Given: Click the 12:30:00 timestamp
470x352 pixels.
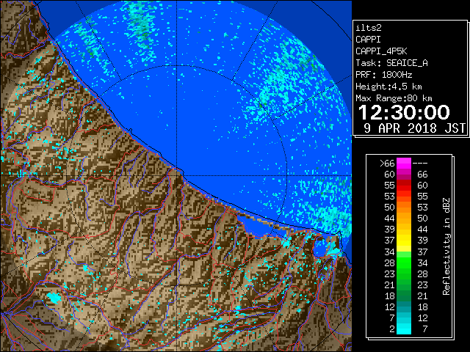Looking at the screenshot, I should click(404, 112).
